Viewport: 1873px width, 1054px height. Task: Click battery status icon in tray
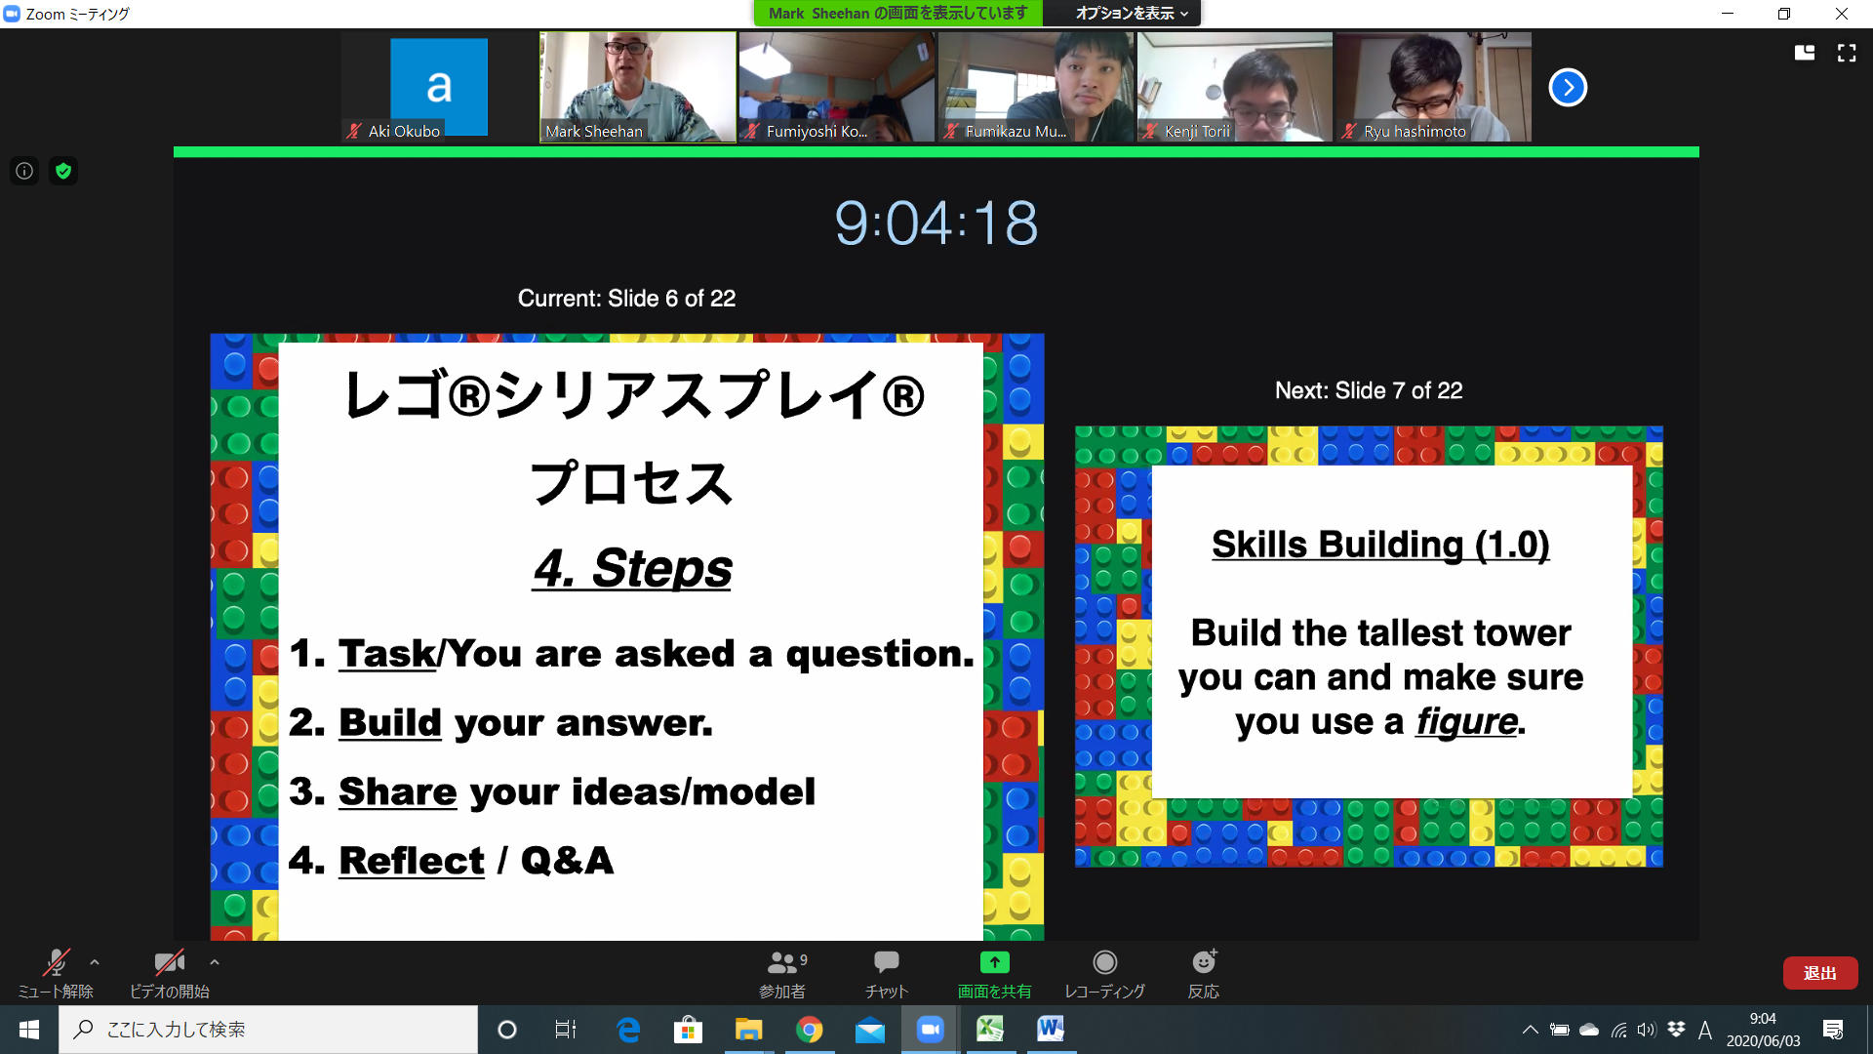point(1559,1030)
